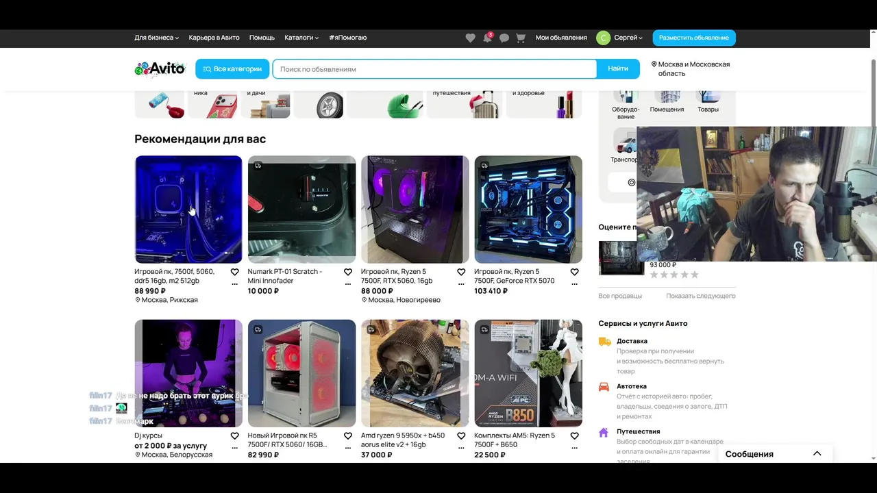Favorite the Numark PT-01 Scratch listing

[347, 272]
